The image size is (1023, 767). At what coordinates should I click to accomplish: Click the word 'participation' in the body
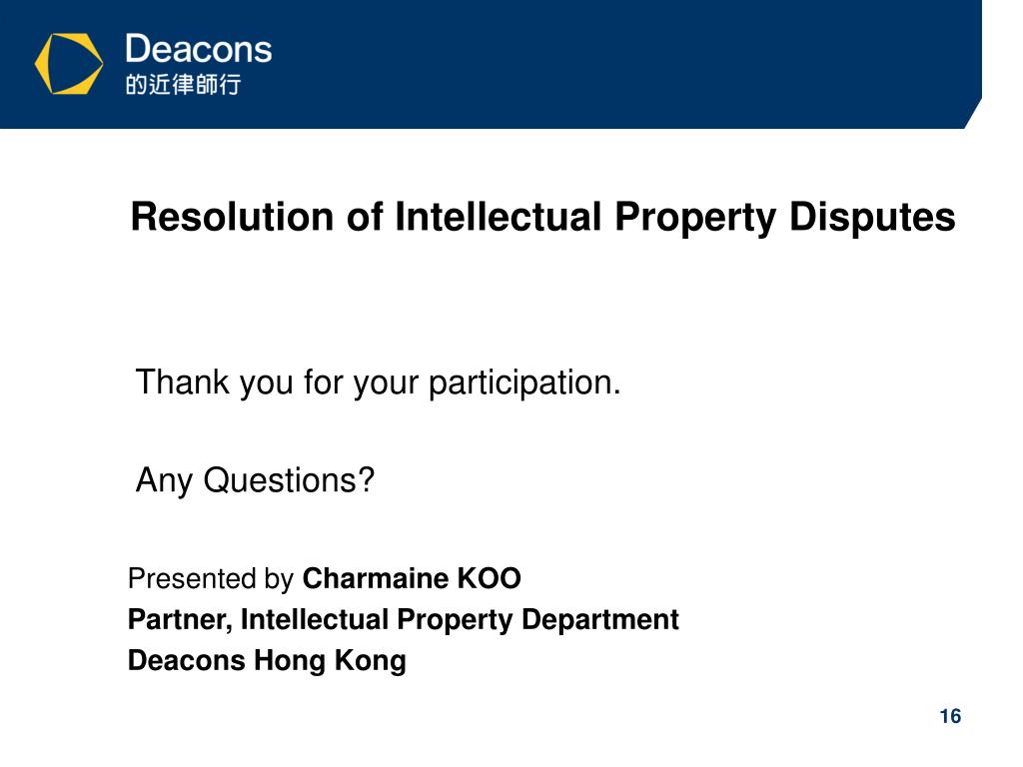[524, 383]
